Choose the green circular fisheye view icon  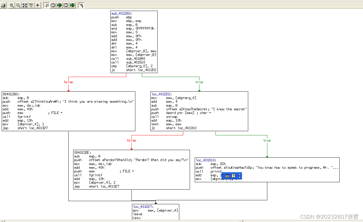59,5
